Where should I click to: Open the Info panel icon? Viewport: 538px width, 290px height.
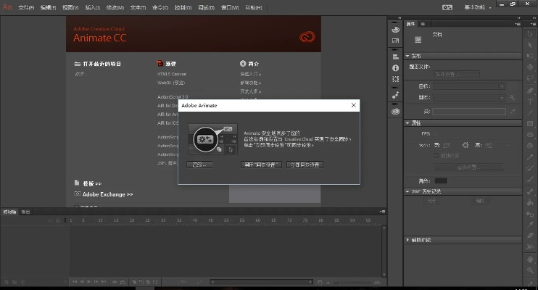(x=395, y=68)
